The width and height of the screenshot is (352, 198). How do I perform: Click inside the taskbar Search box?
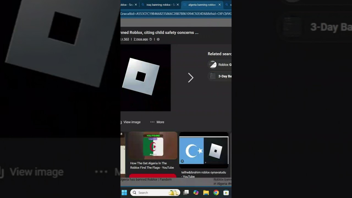click(155, 193)
